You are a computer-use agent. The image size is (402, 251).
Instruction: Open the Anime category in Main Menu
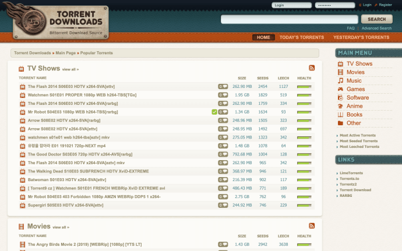point(354,106)
